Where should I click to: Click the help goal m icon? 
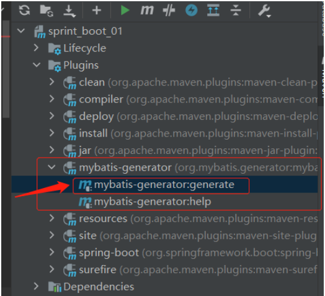(85, 202)
